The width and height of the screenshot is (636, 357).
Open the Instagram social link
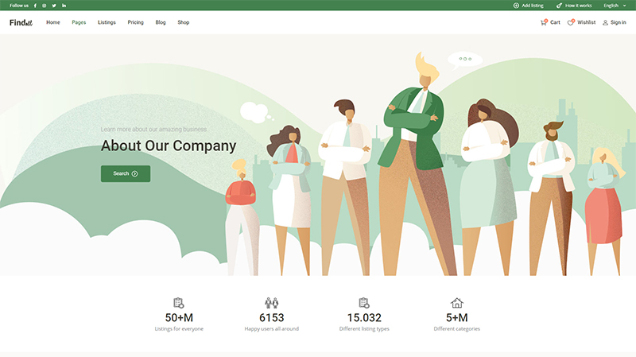click(x=44, y=6)
